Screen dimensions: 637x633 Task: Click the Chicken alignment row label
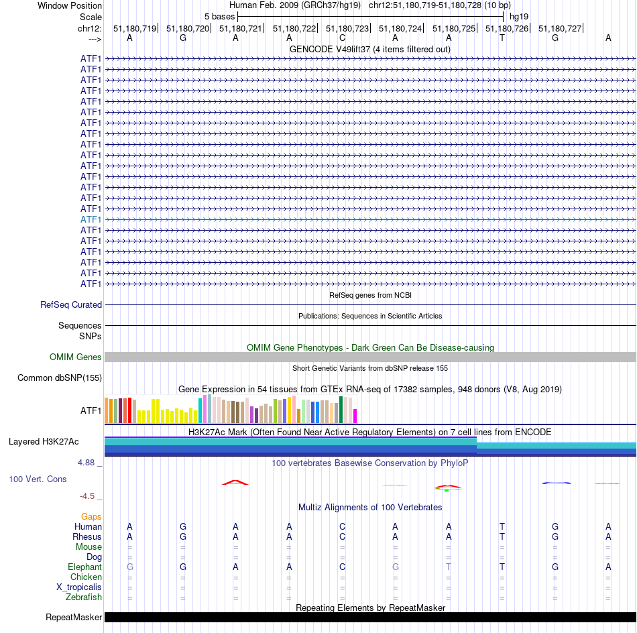pos(86,577)
